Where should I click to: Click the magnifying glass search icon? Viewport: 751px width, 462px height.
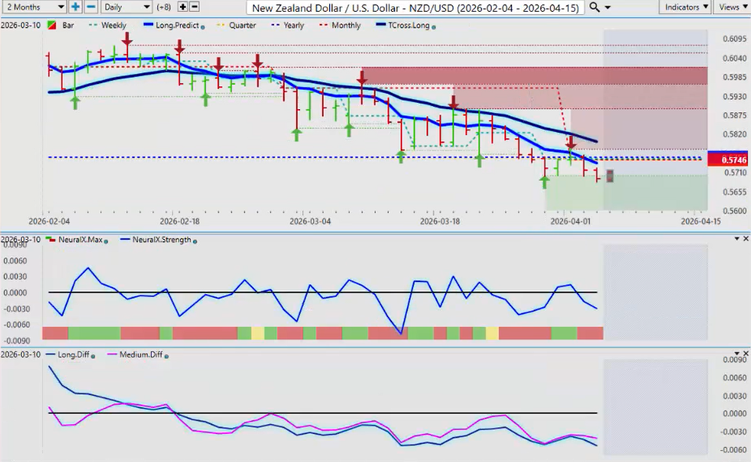click(595, 7)
